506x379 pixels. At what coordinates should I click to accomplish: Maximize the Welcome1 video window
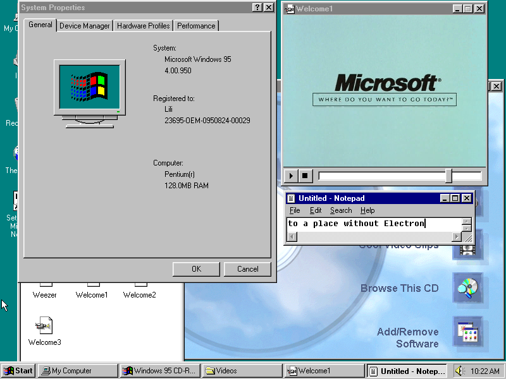click(x=467, y=9)
